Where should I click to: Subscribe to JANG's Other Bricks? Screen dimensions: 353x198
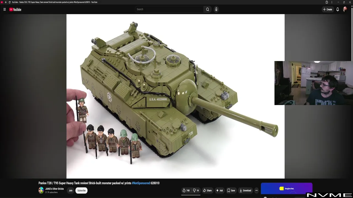[81, 190]
